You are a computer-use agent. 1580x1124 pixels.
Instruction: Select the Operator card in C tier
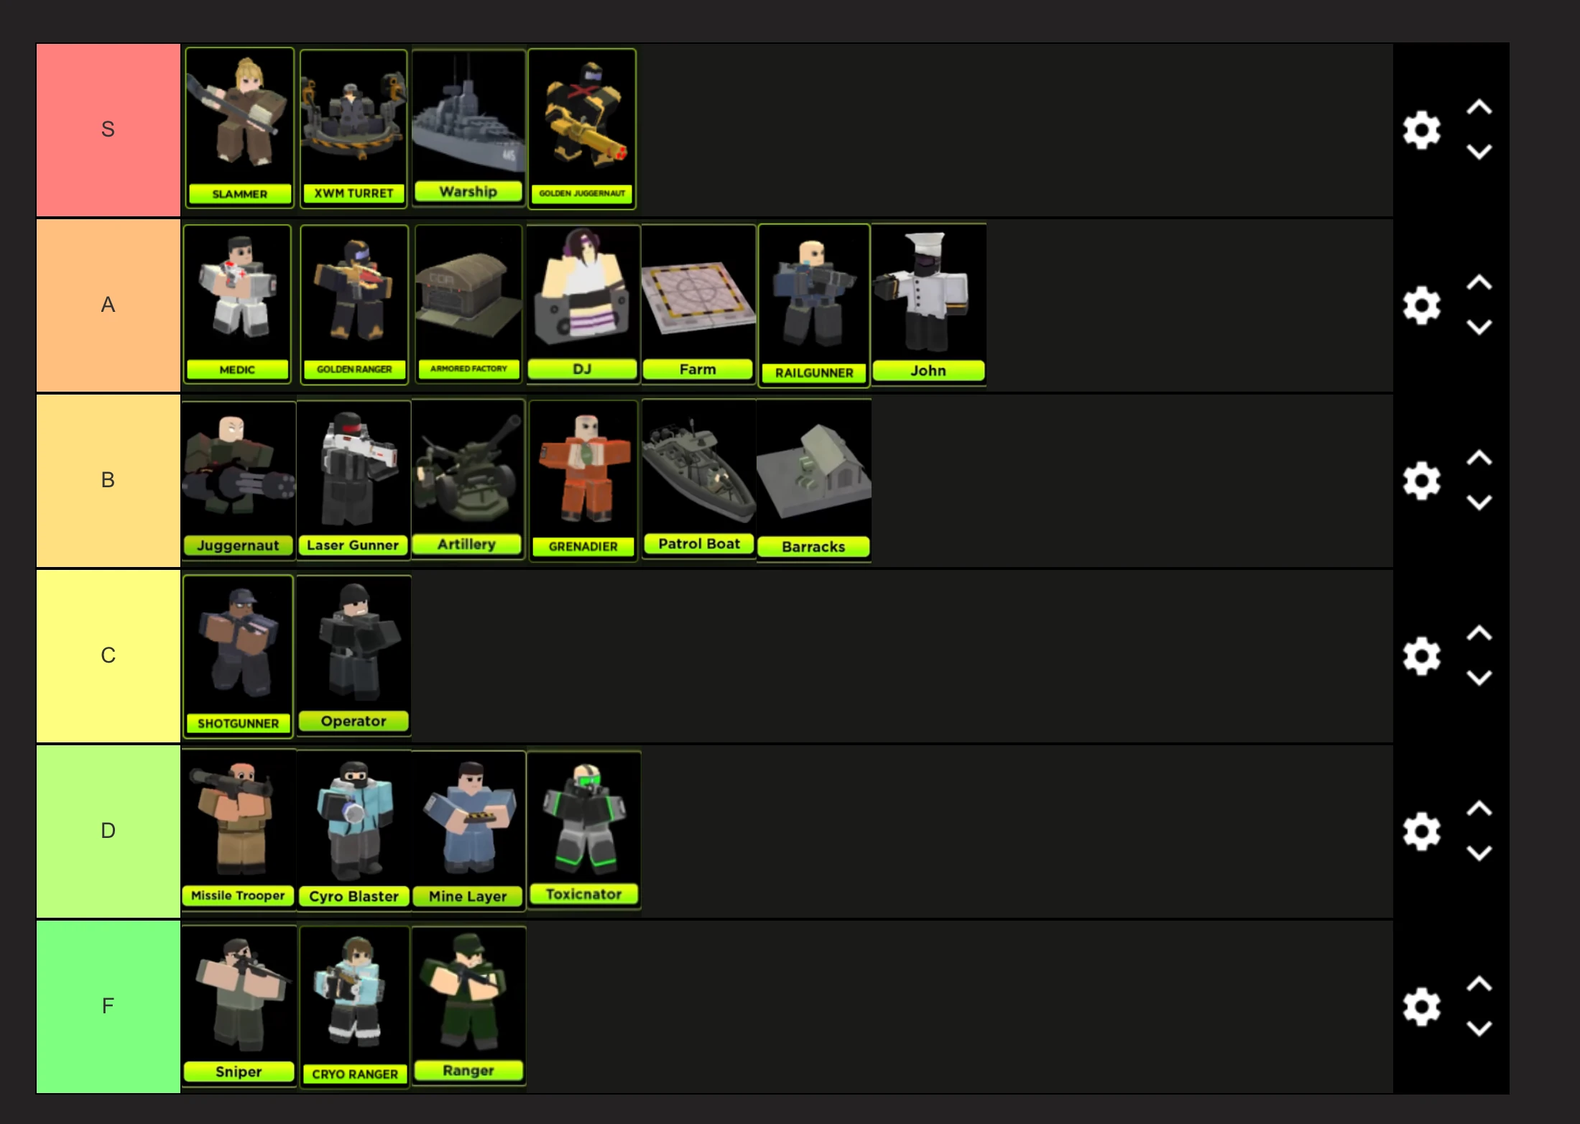tap(354, 655)
